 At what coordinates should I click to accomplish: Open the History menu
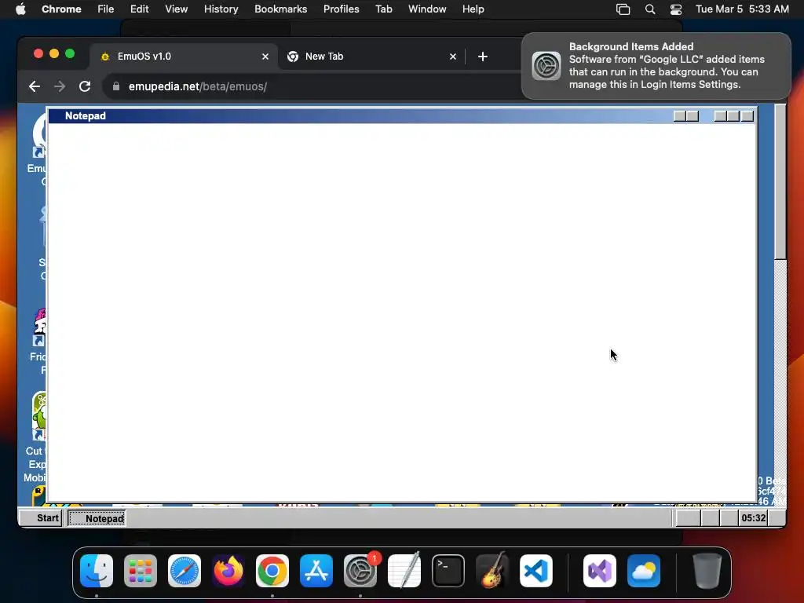coord(221,9)
